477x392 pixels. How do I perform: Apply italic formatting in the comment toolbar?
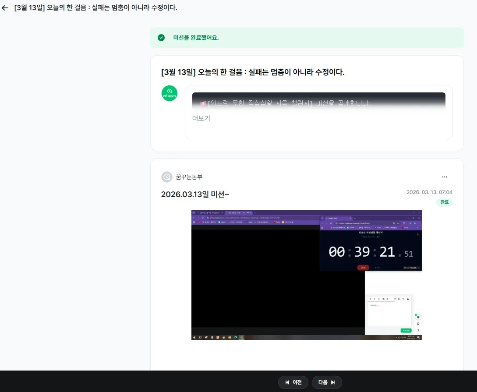[375, 299]
